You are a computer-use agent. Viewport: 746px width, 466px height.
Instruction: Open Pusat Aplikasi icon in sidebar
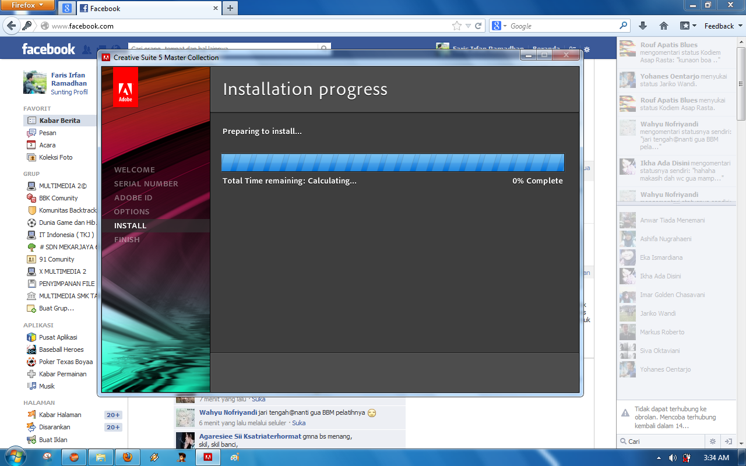[x=31, y=337]
